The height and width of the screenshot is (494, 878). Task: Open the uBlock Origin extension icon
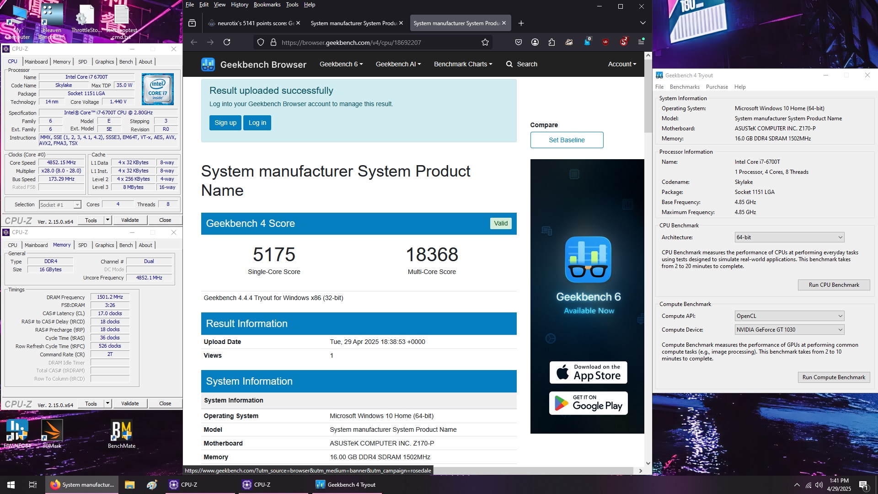pyautogui.click(x=605, y=42)
